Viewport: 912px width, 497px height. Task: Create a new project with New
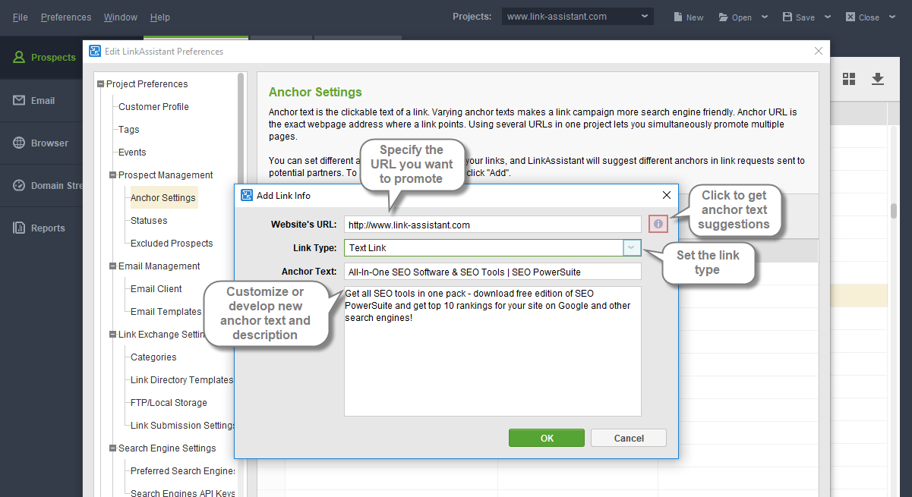click(x=689, y=17)
